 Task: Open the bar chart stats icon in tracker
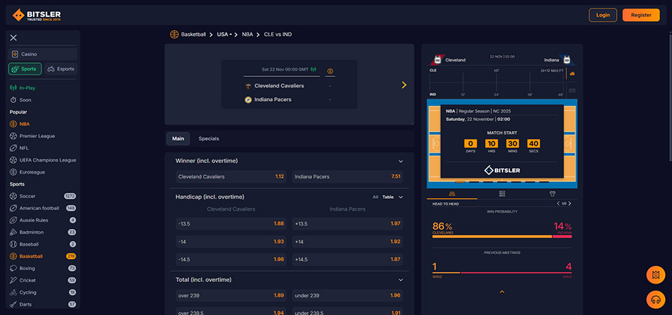(572, 73)
